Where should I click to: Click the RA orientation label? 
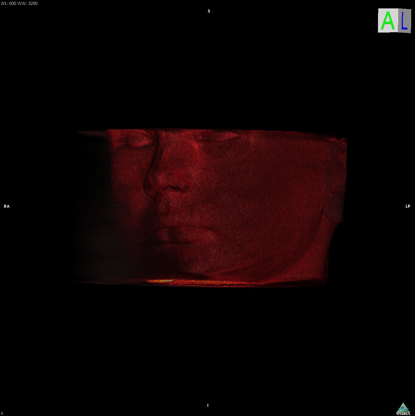pyautogui.click(x=7, y=206)
